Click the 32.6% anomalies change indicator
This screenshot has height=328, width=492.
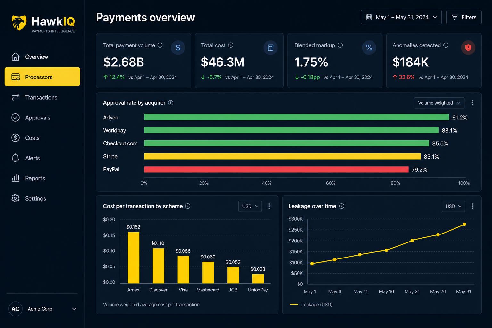[x=404, y=77]
